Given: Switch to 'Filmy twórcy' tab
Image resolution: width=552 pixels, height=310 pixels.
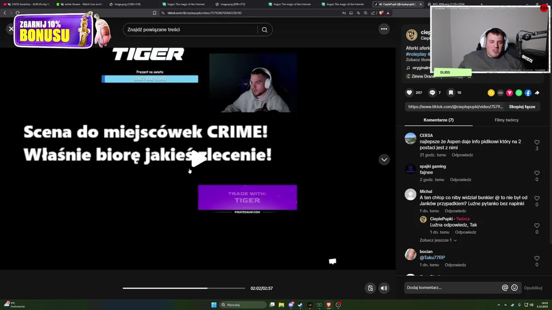Looking at the screenshot, I should (506, 120).
